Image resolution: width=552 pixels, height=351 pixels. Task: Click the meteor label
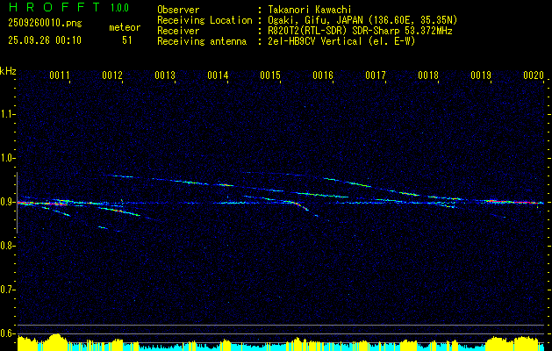[x=125, y=27]
